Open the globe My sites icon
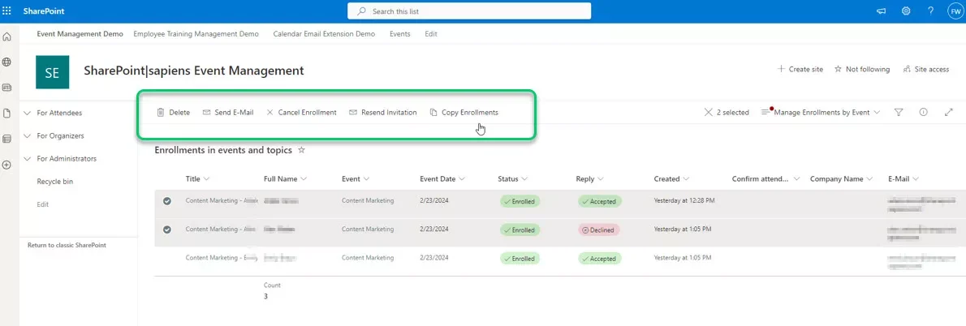This screenshot has width=966, height=326. tap(6, 62)
